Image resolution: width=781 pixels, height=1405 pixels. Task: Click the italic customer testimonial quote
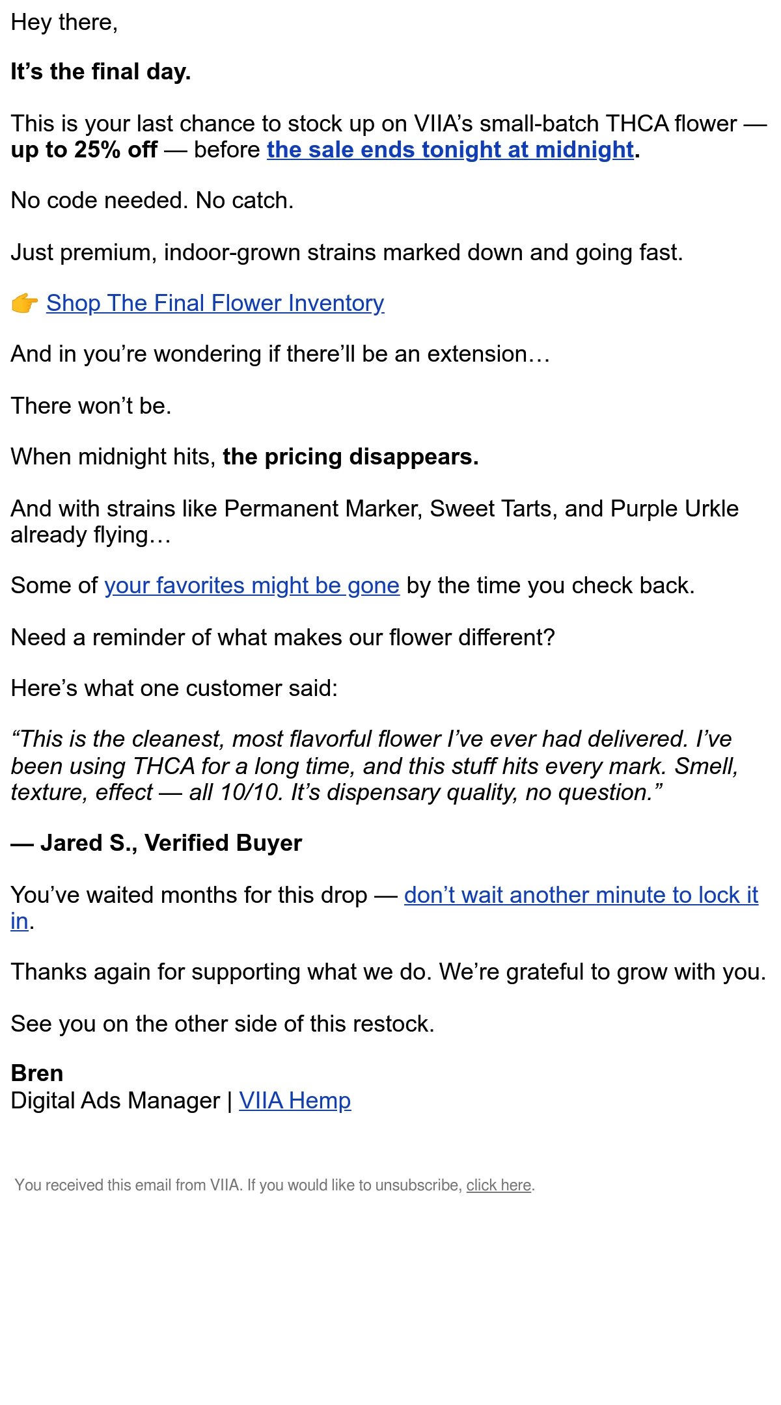point(375,766)
